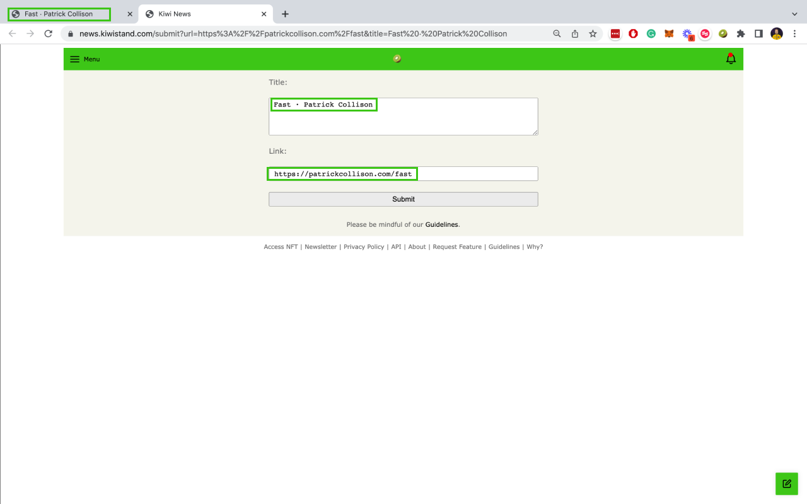Click the zoom magnifier icon in address bar
The width and height of the screenshot is (807, 504).
coord(557,34)
